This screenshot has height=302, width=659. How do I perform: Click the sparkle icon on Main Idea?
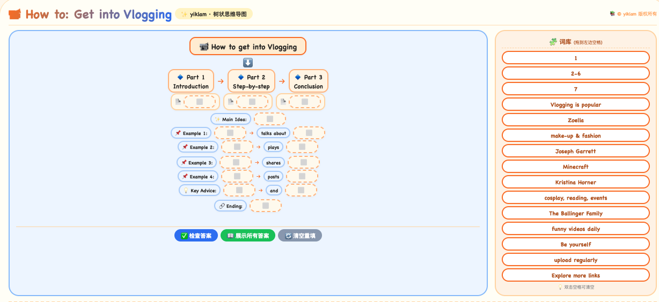click(217, 119)
